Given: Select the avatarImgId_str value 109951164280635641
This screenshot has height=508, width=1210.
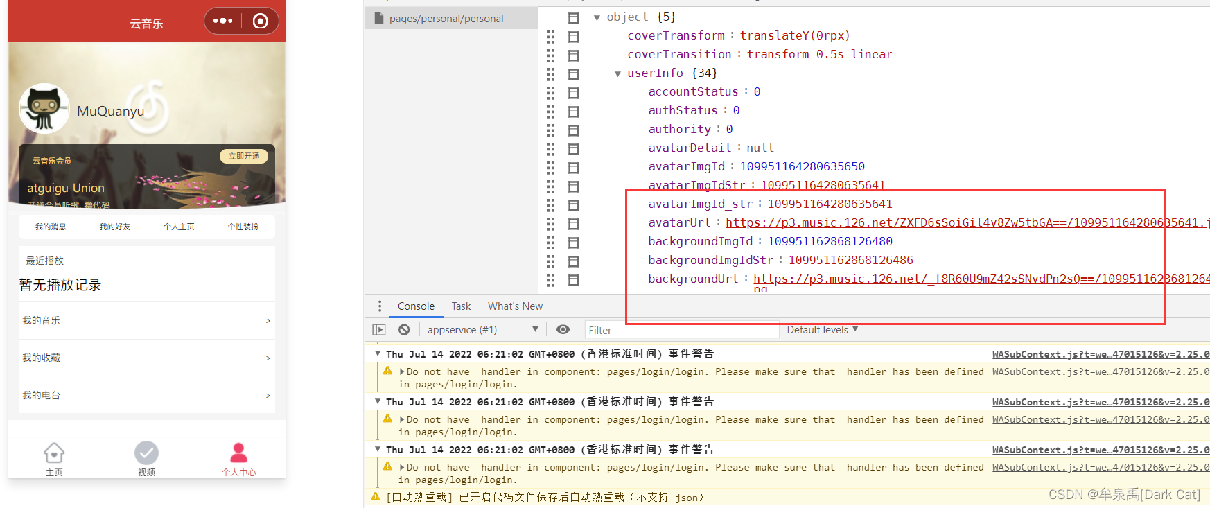Looking at the screenshot, I should pos(830,204).
